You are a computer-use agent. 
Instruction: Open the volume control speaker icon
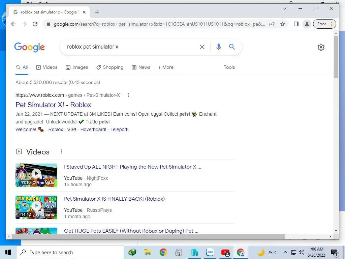(302, 252)
